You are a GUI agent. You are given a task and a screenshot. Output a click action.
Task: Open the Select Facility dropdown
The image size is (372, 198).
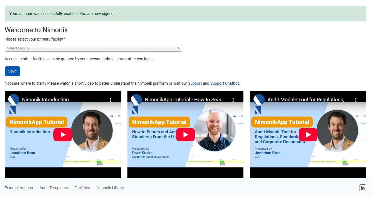[x=93, y=48]
